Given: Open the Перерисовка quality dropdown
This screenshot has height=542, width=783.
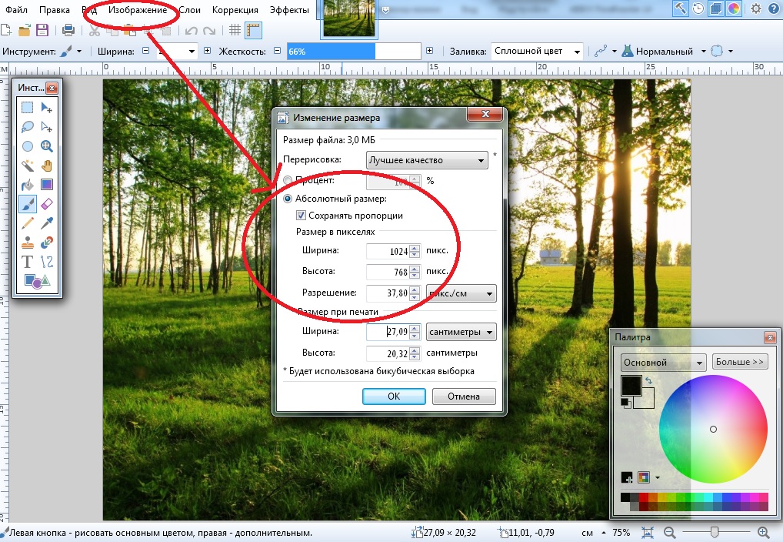Looking at the screenshot, I should [x=428, y=160].
